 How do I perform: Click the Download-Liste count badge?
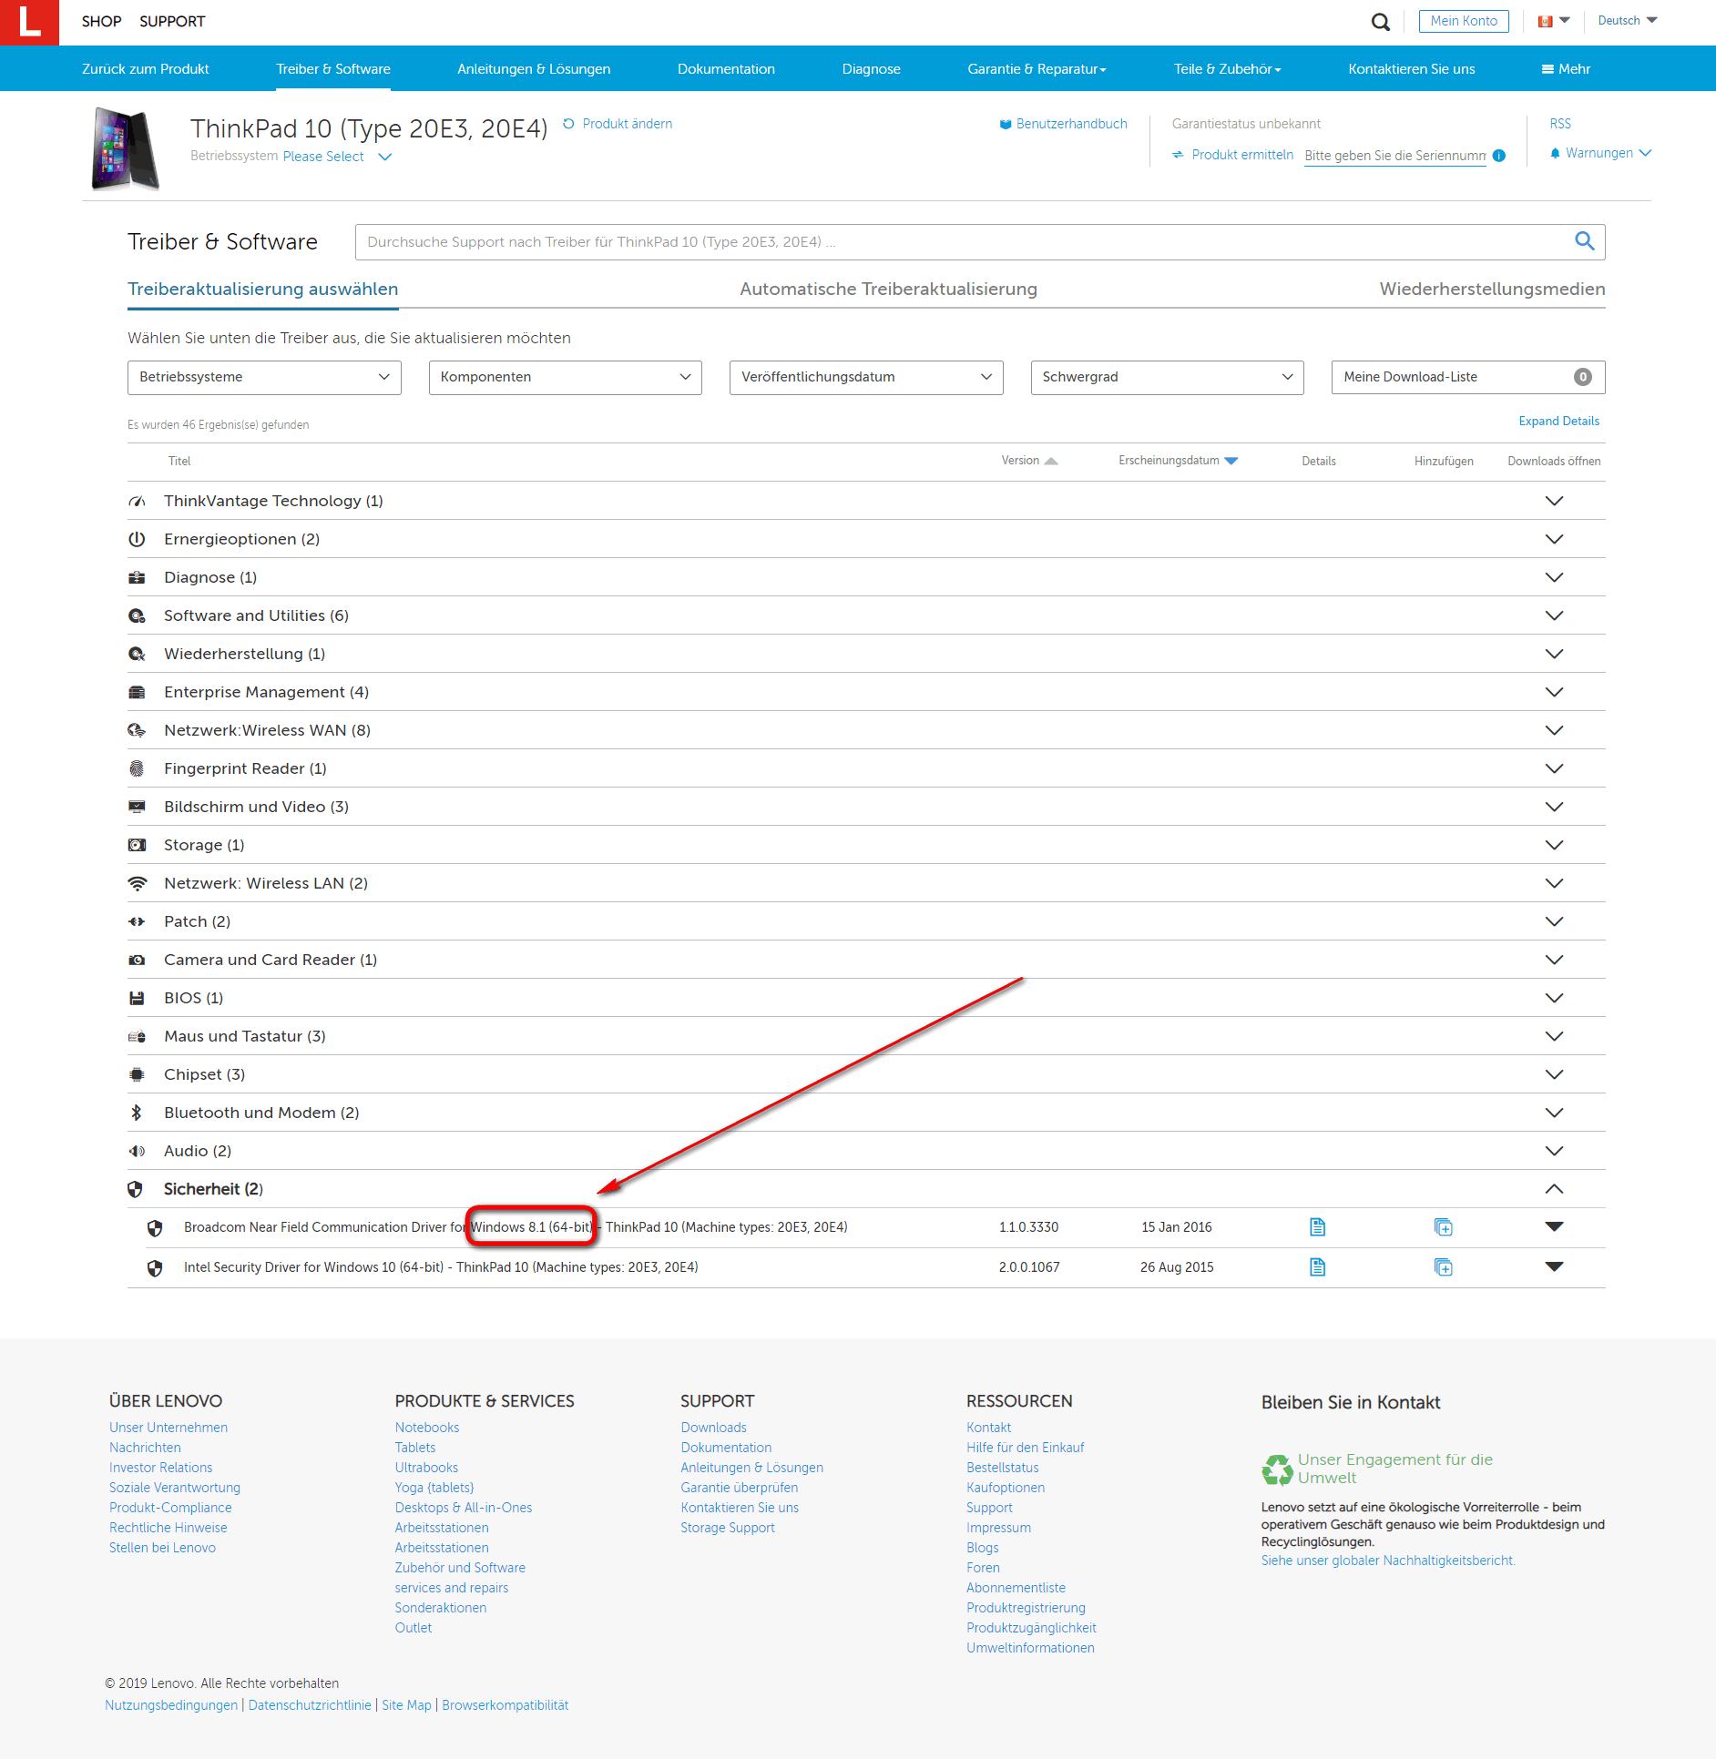coord(1583,377)
